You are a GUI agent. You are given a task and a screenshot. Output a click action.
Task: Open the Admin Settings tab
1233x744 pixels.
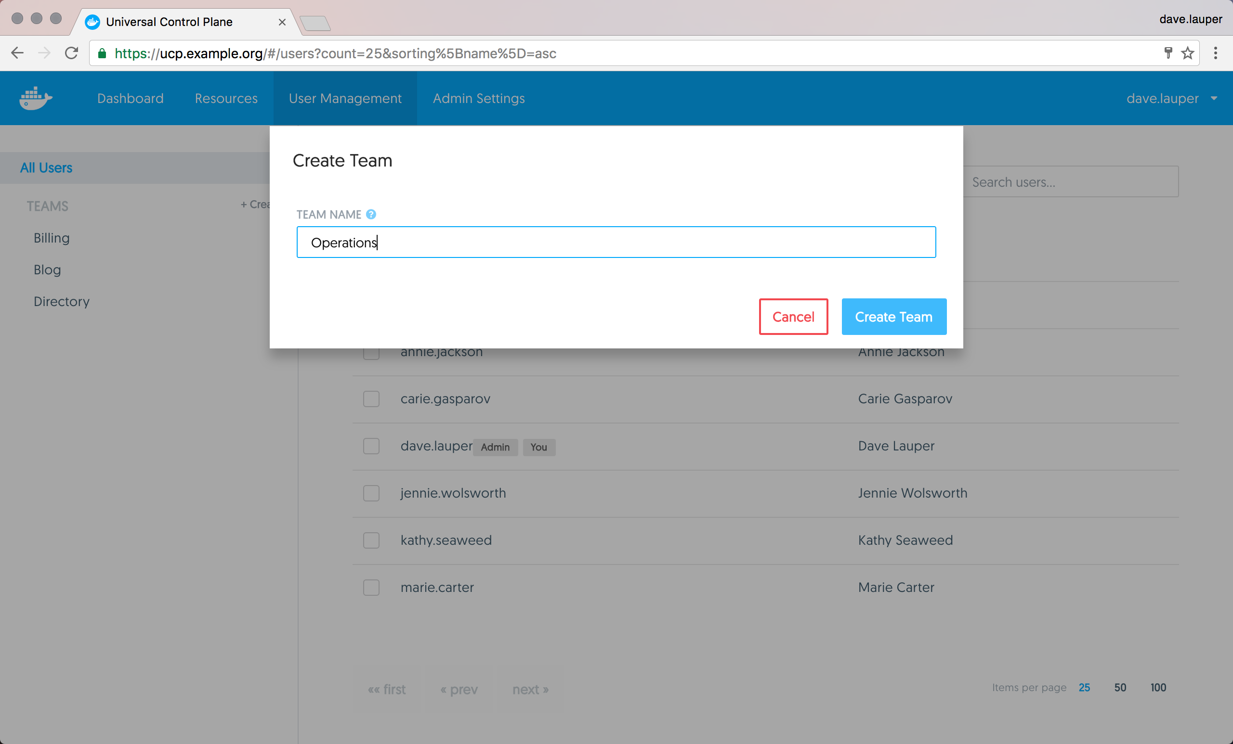click(x=478, y=99)
